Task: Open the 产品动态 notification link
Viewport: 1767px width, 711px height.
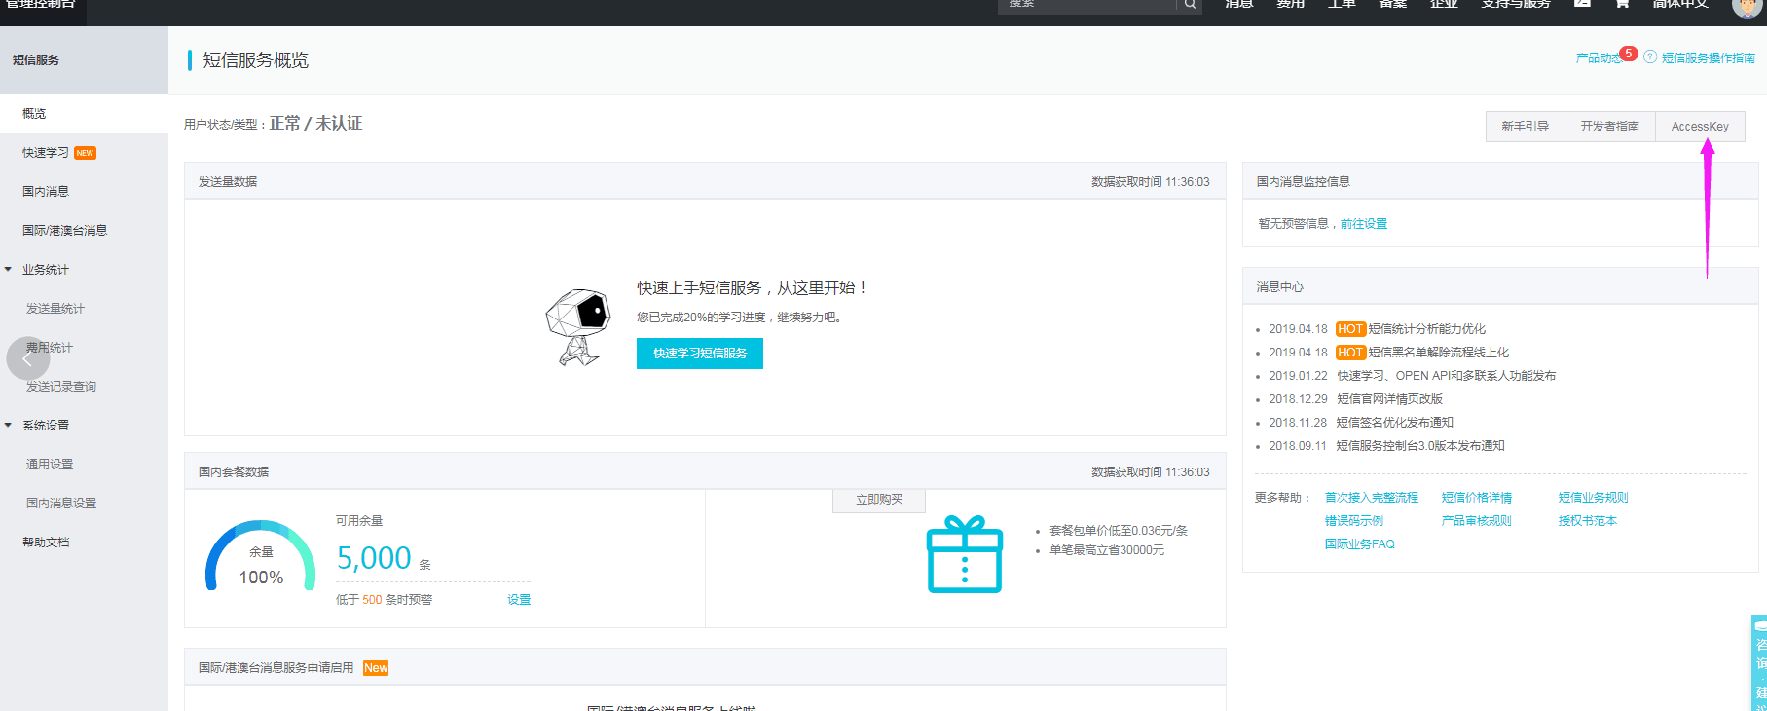Action: pos(1598,58)
